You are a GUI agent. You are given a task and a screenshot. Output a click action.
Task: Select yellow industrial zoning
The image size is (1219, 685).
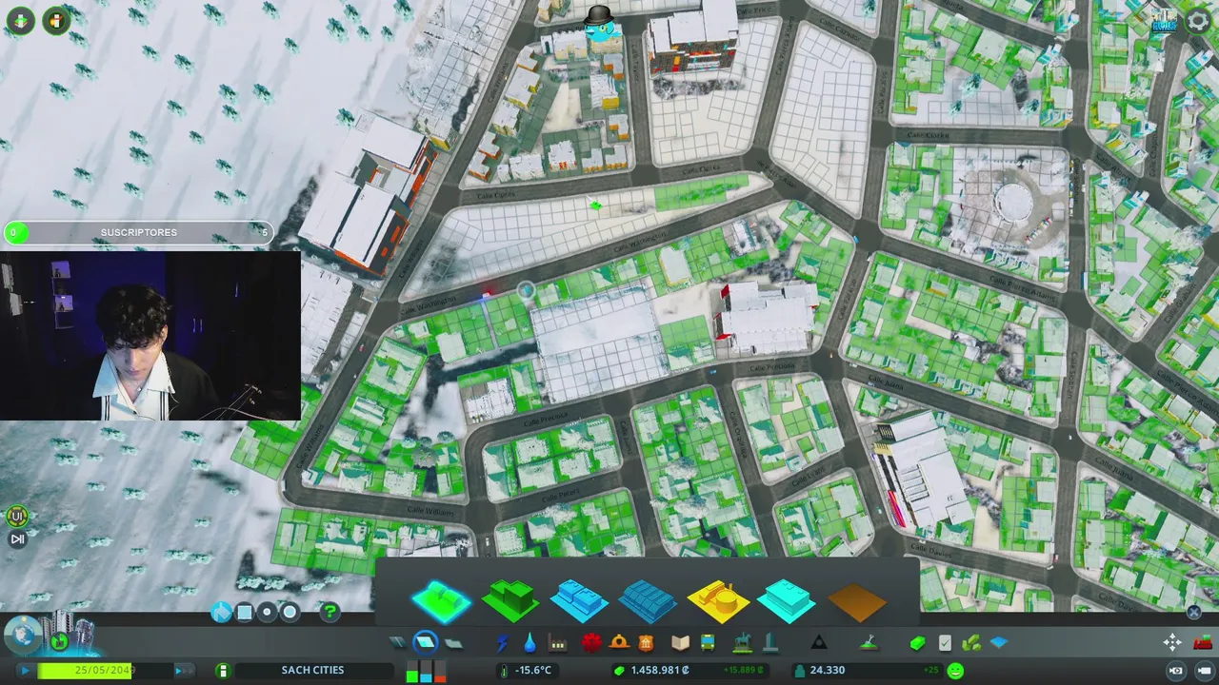coord(717,600)
